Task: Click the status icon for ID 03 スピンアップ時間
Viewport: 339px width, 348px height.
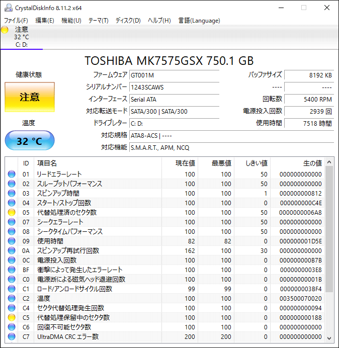Action: pos(12,193)
